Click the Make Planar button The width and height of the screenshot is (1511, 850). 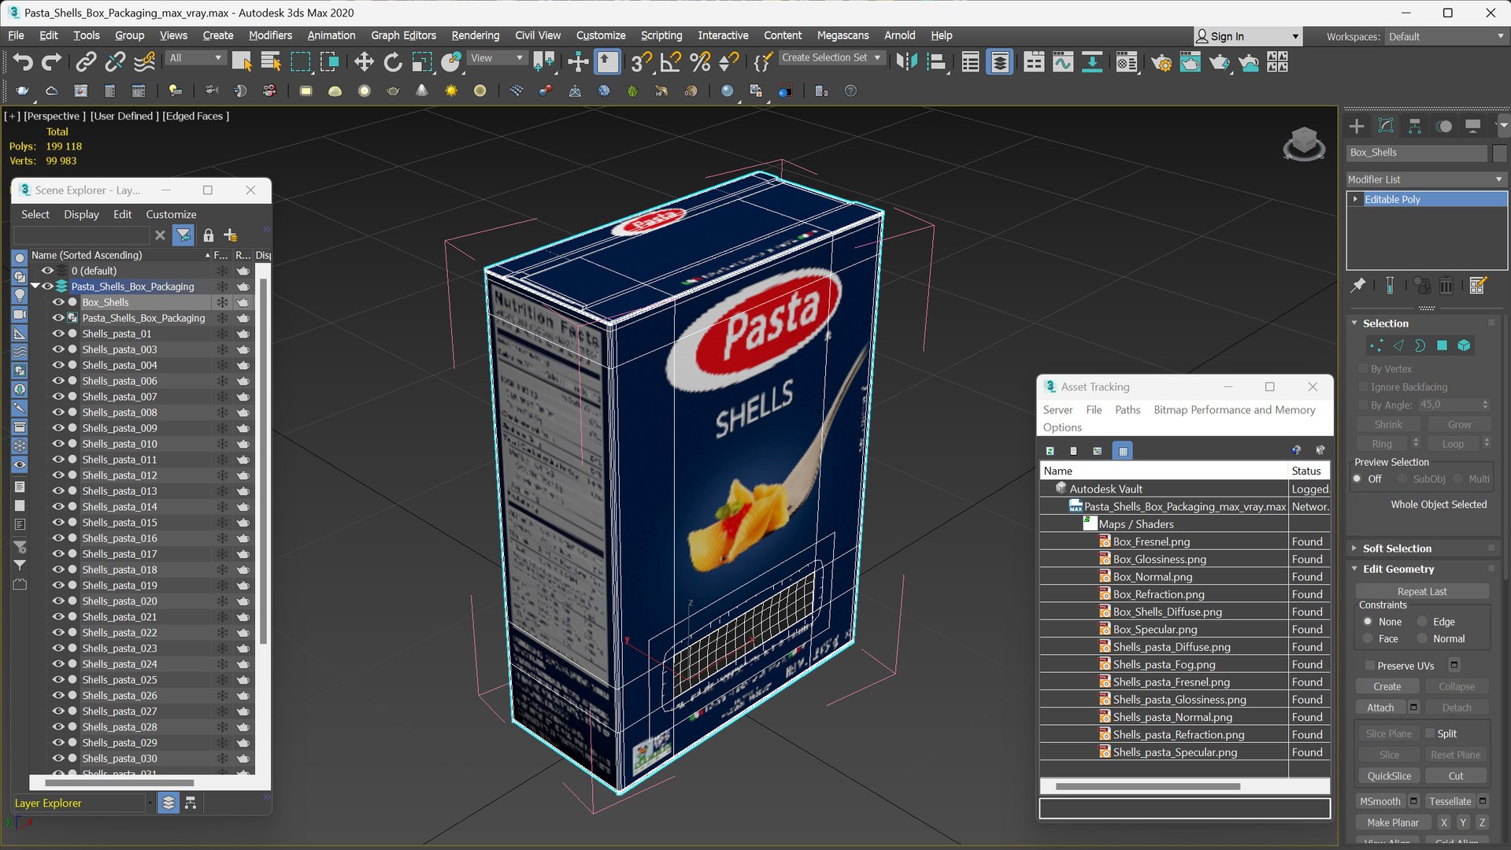pyautogui.click(x=1392, y=822)
